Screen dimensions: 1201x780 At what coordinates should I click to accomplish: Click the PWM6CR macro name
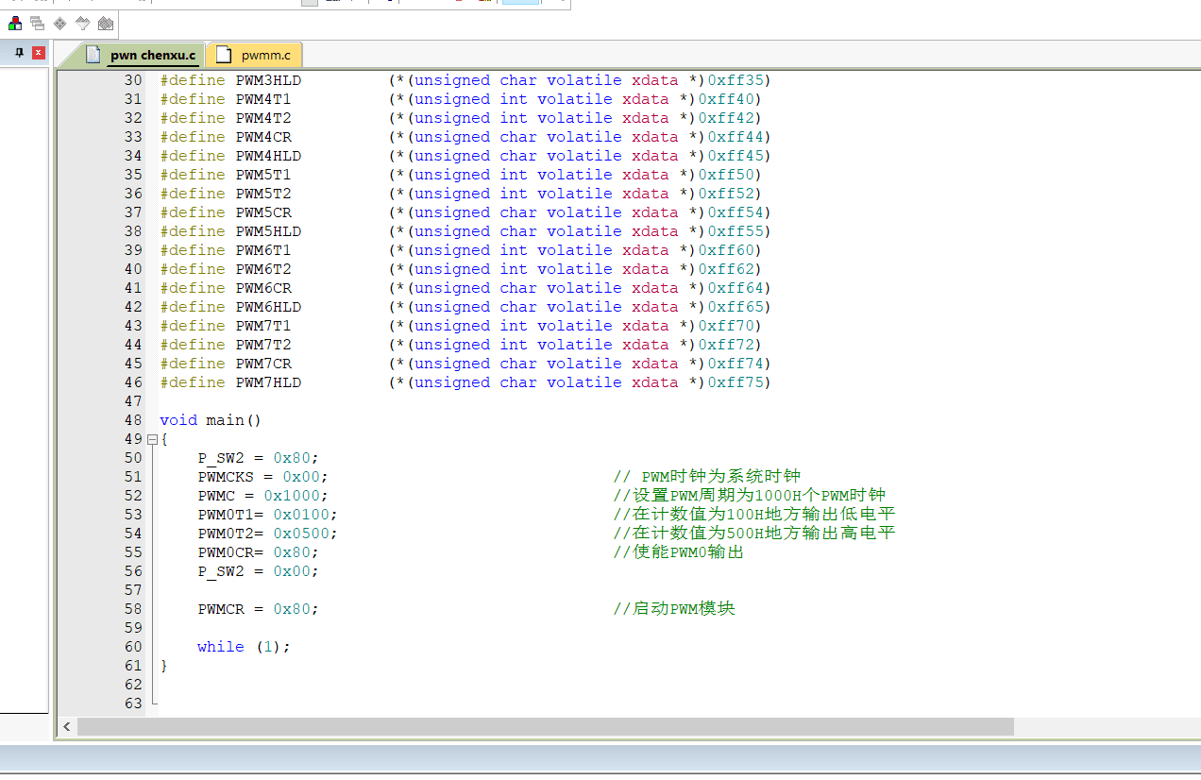pos(263,288)
